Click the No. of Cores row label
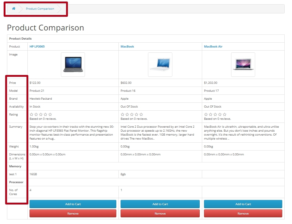 pos(13,192)
